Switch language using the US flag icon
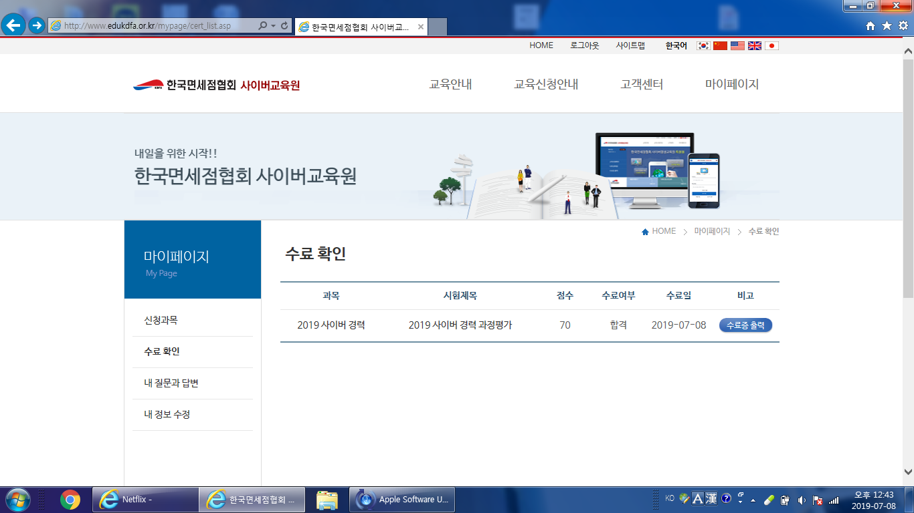This screenshot has height=513, width=914. tap(737, 45)
